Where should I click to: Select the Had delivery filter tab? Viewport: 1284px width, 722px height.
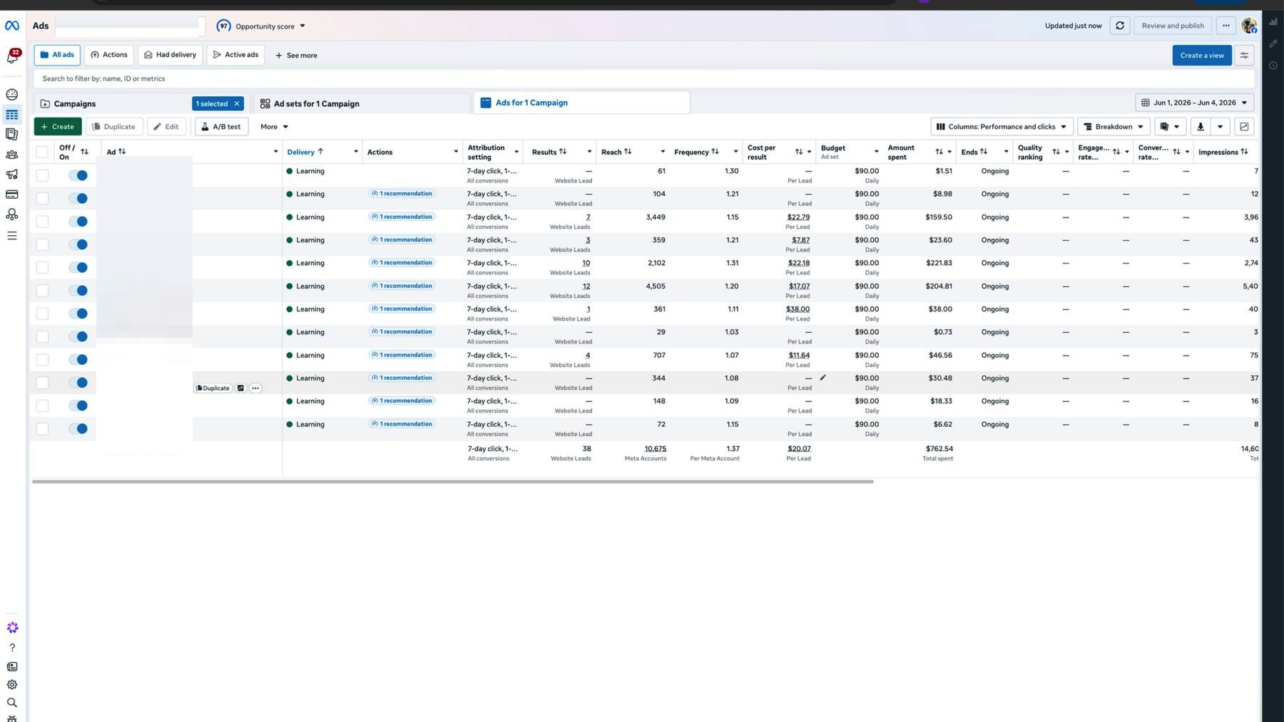170,55
